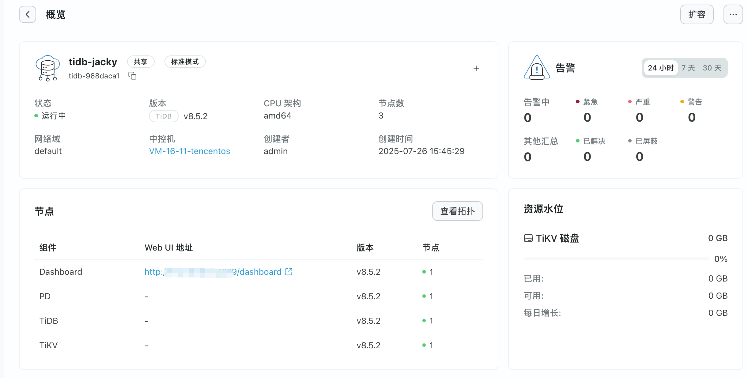The image size is (748, 378).
Task: Open the Dashboard web UI link
Action: [x=213, y=272]
